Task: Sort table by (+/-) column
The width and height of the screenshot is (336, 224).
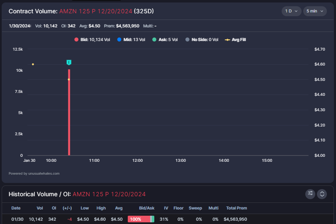Action: pos(67,208)
